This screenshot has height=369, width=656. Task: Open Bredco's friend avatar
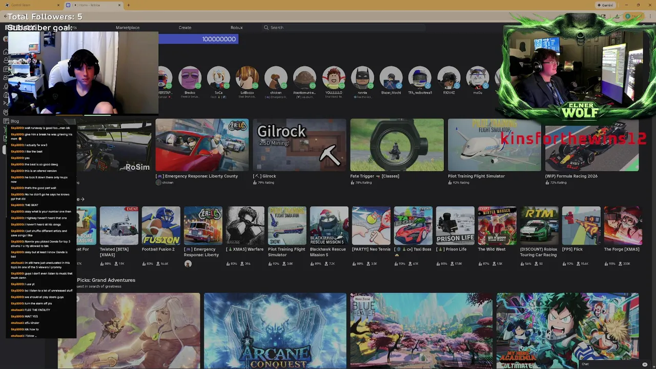click(190, 78)
